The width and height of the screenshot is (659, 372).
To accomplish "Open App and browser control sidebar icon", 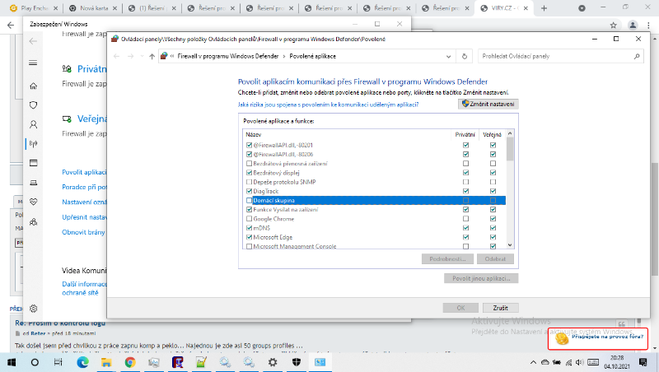I will [34, 163].
